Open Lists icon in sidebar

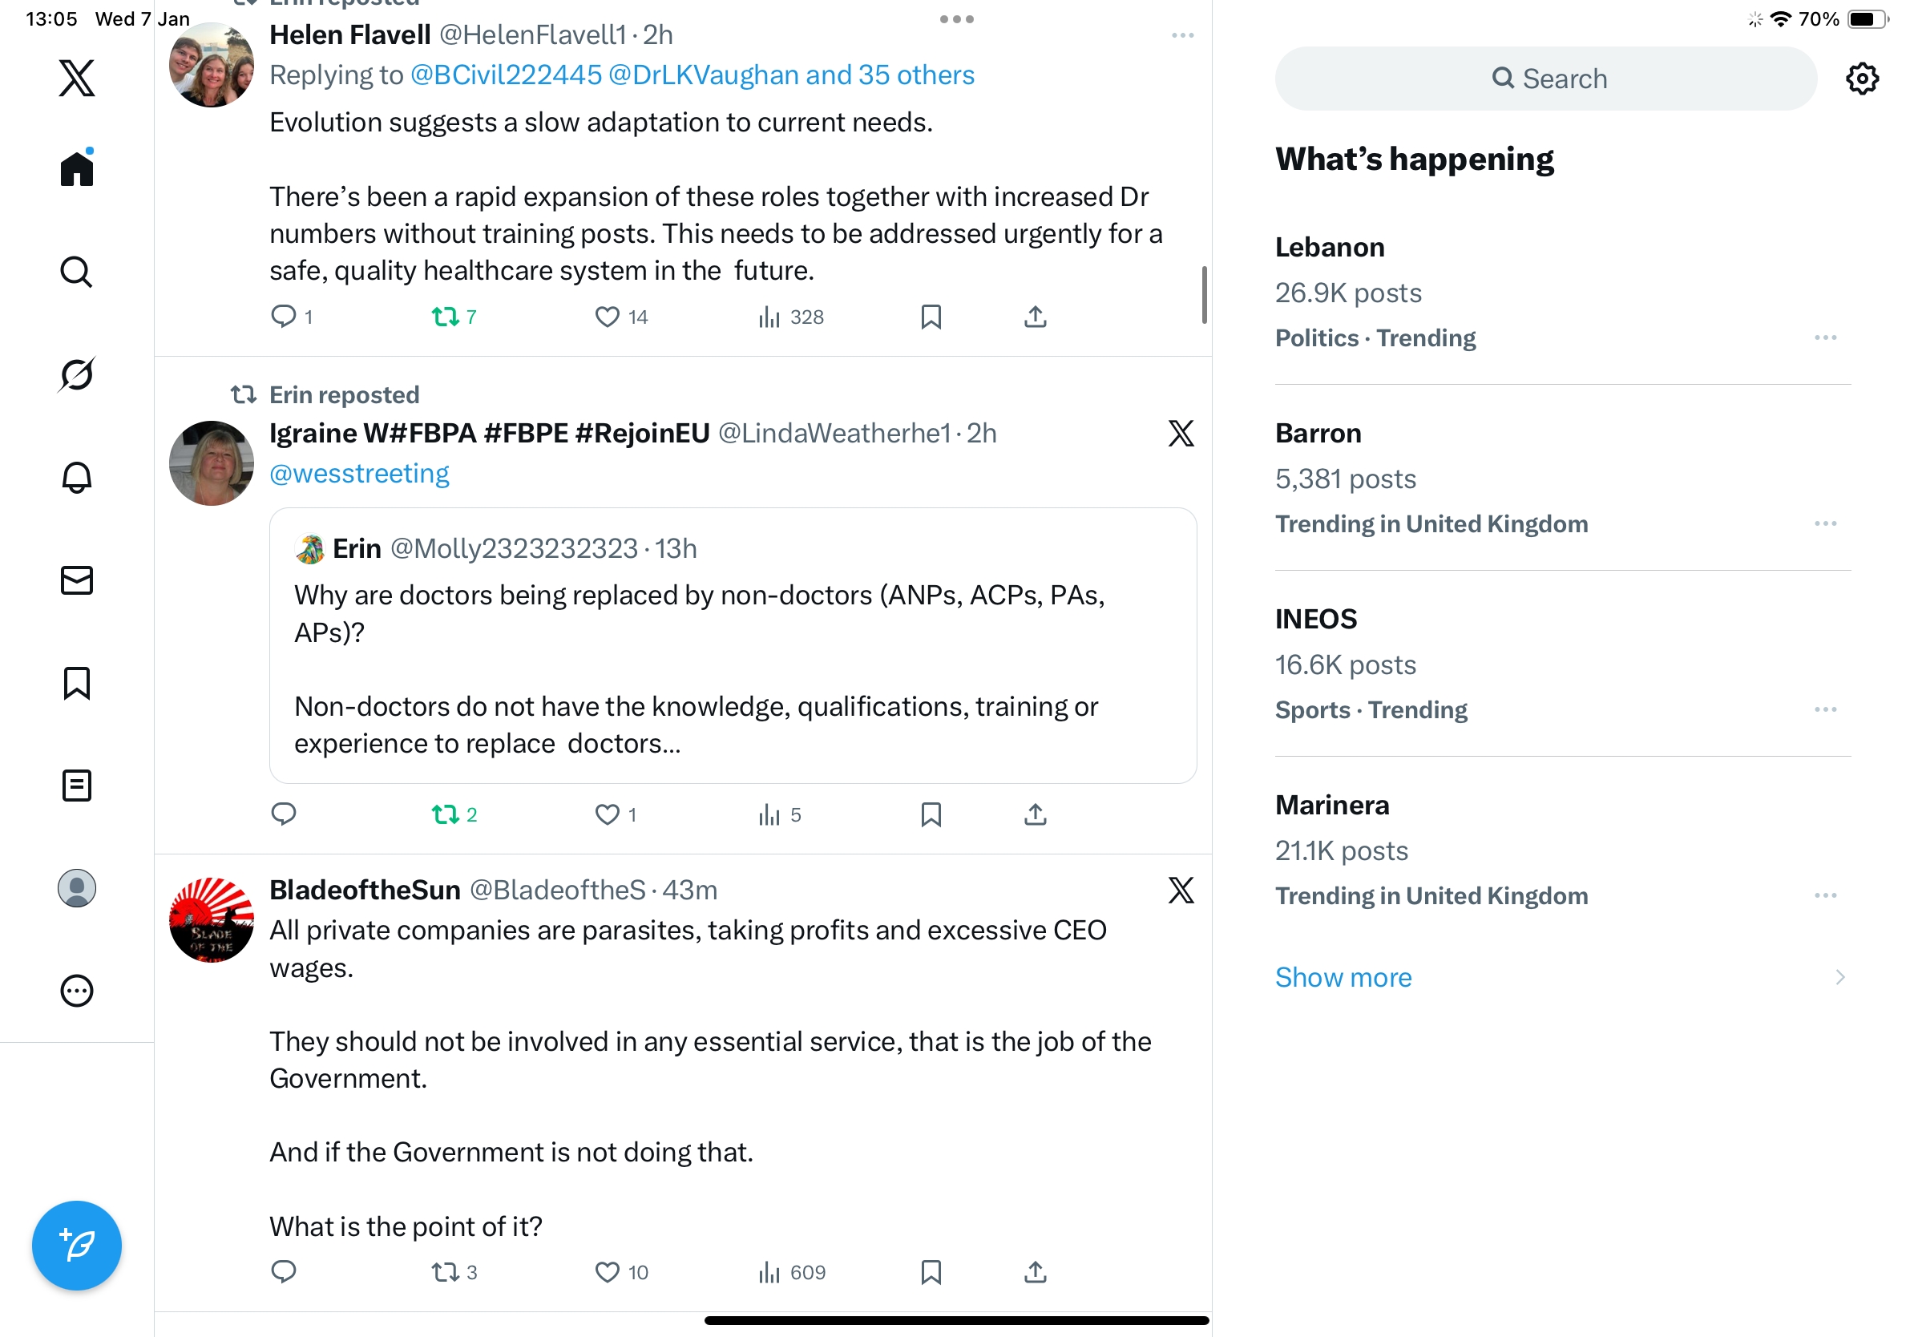tap(77, 786)
